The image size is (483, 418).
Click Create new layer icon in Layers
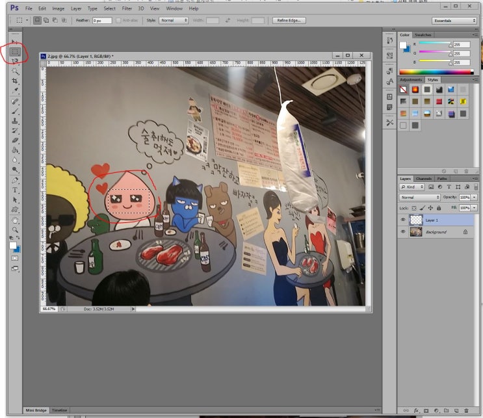pos(456,411)
